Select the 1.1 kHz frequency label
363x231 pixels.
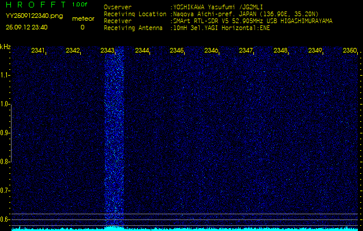coord(5,74)
